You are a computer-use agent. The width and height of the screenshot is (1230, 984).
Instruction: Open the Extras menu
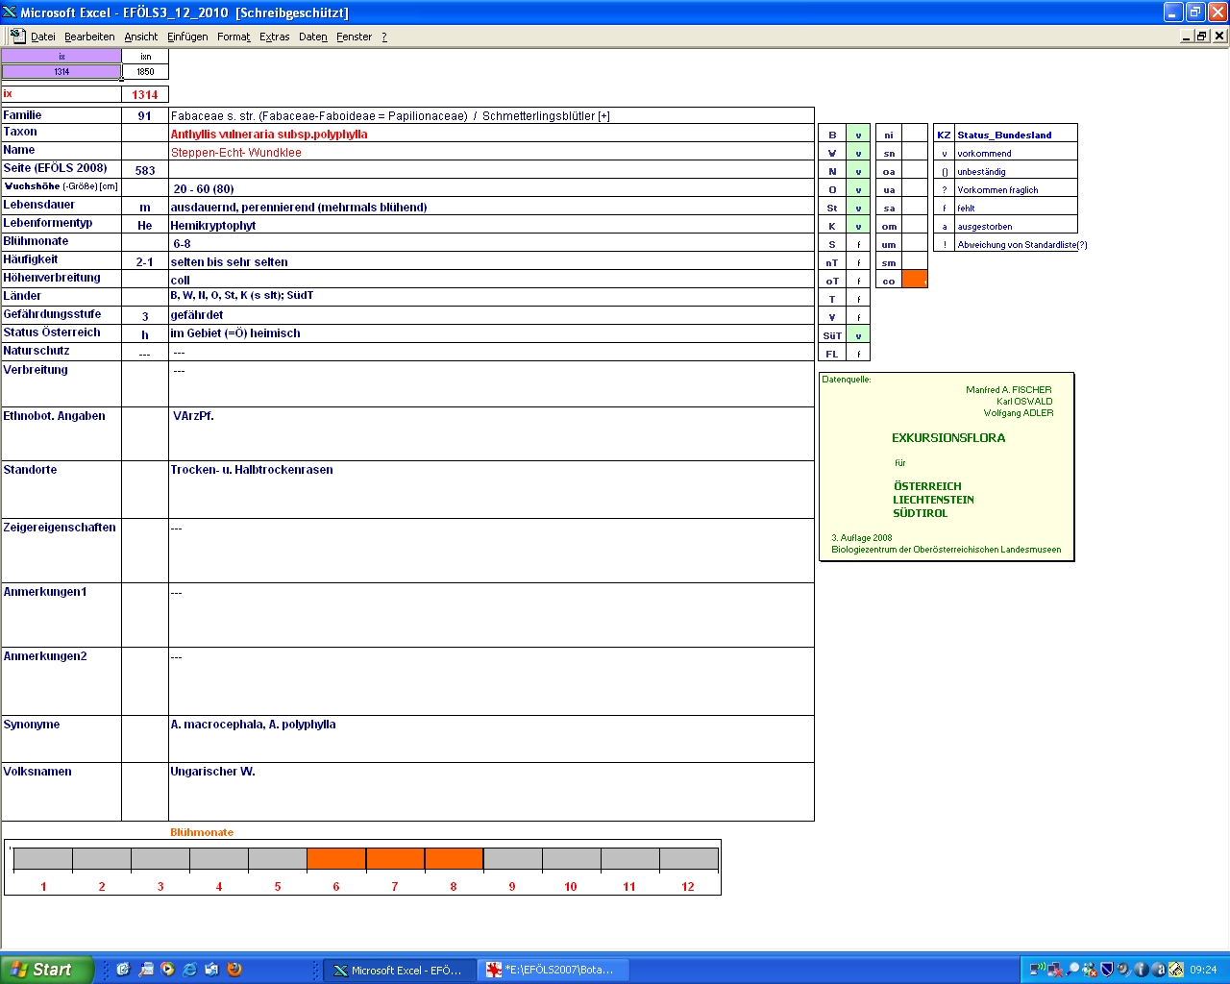click(274, 37)
